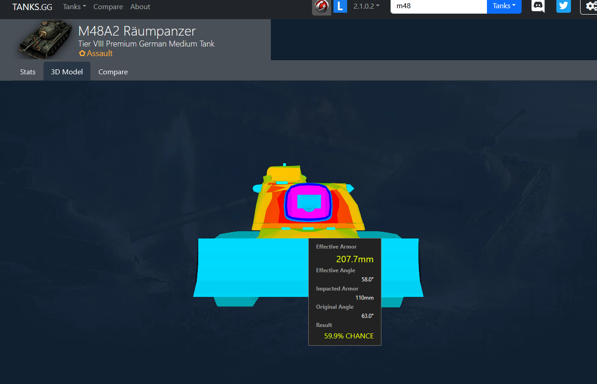This screenshot has height=384, width=597.
Task: Select the 3D Model tab
Action: pos(67,72)
